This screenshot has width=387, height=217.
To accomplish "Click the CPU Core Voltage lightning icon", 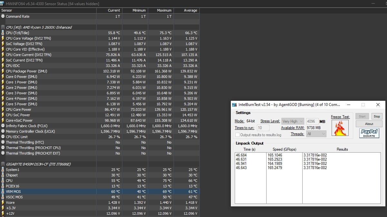I will pos(3,38).
